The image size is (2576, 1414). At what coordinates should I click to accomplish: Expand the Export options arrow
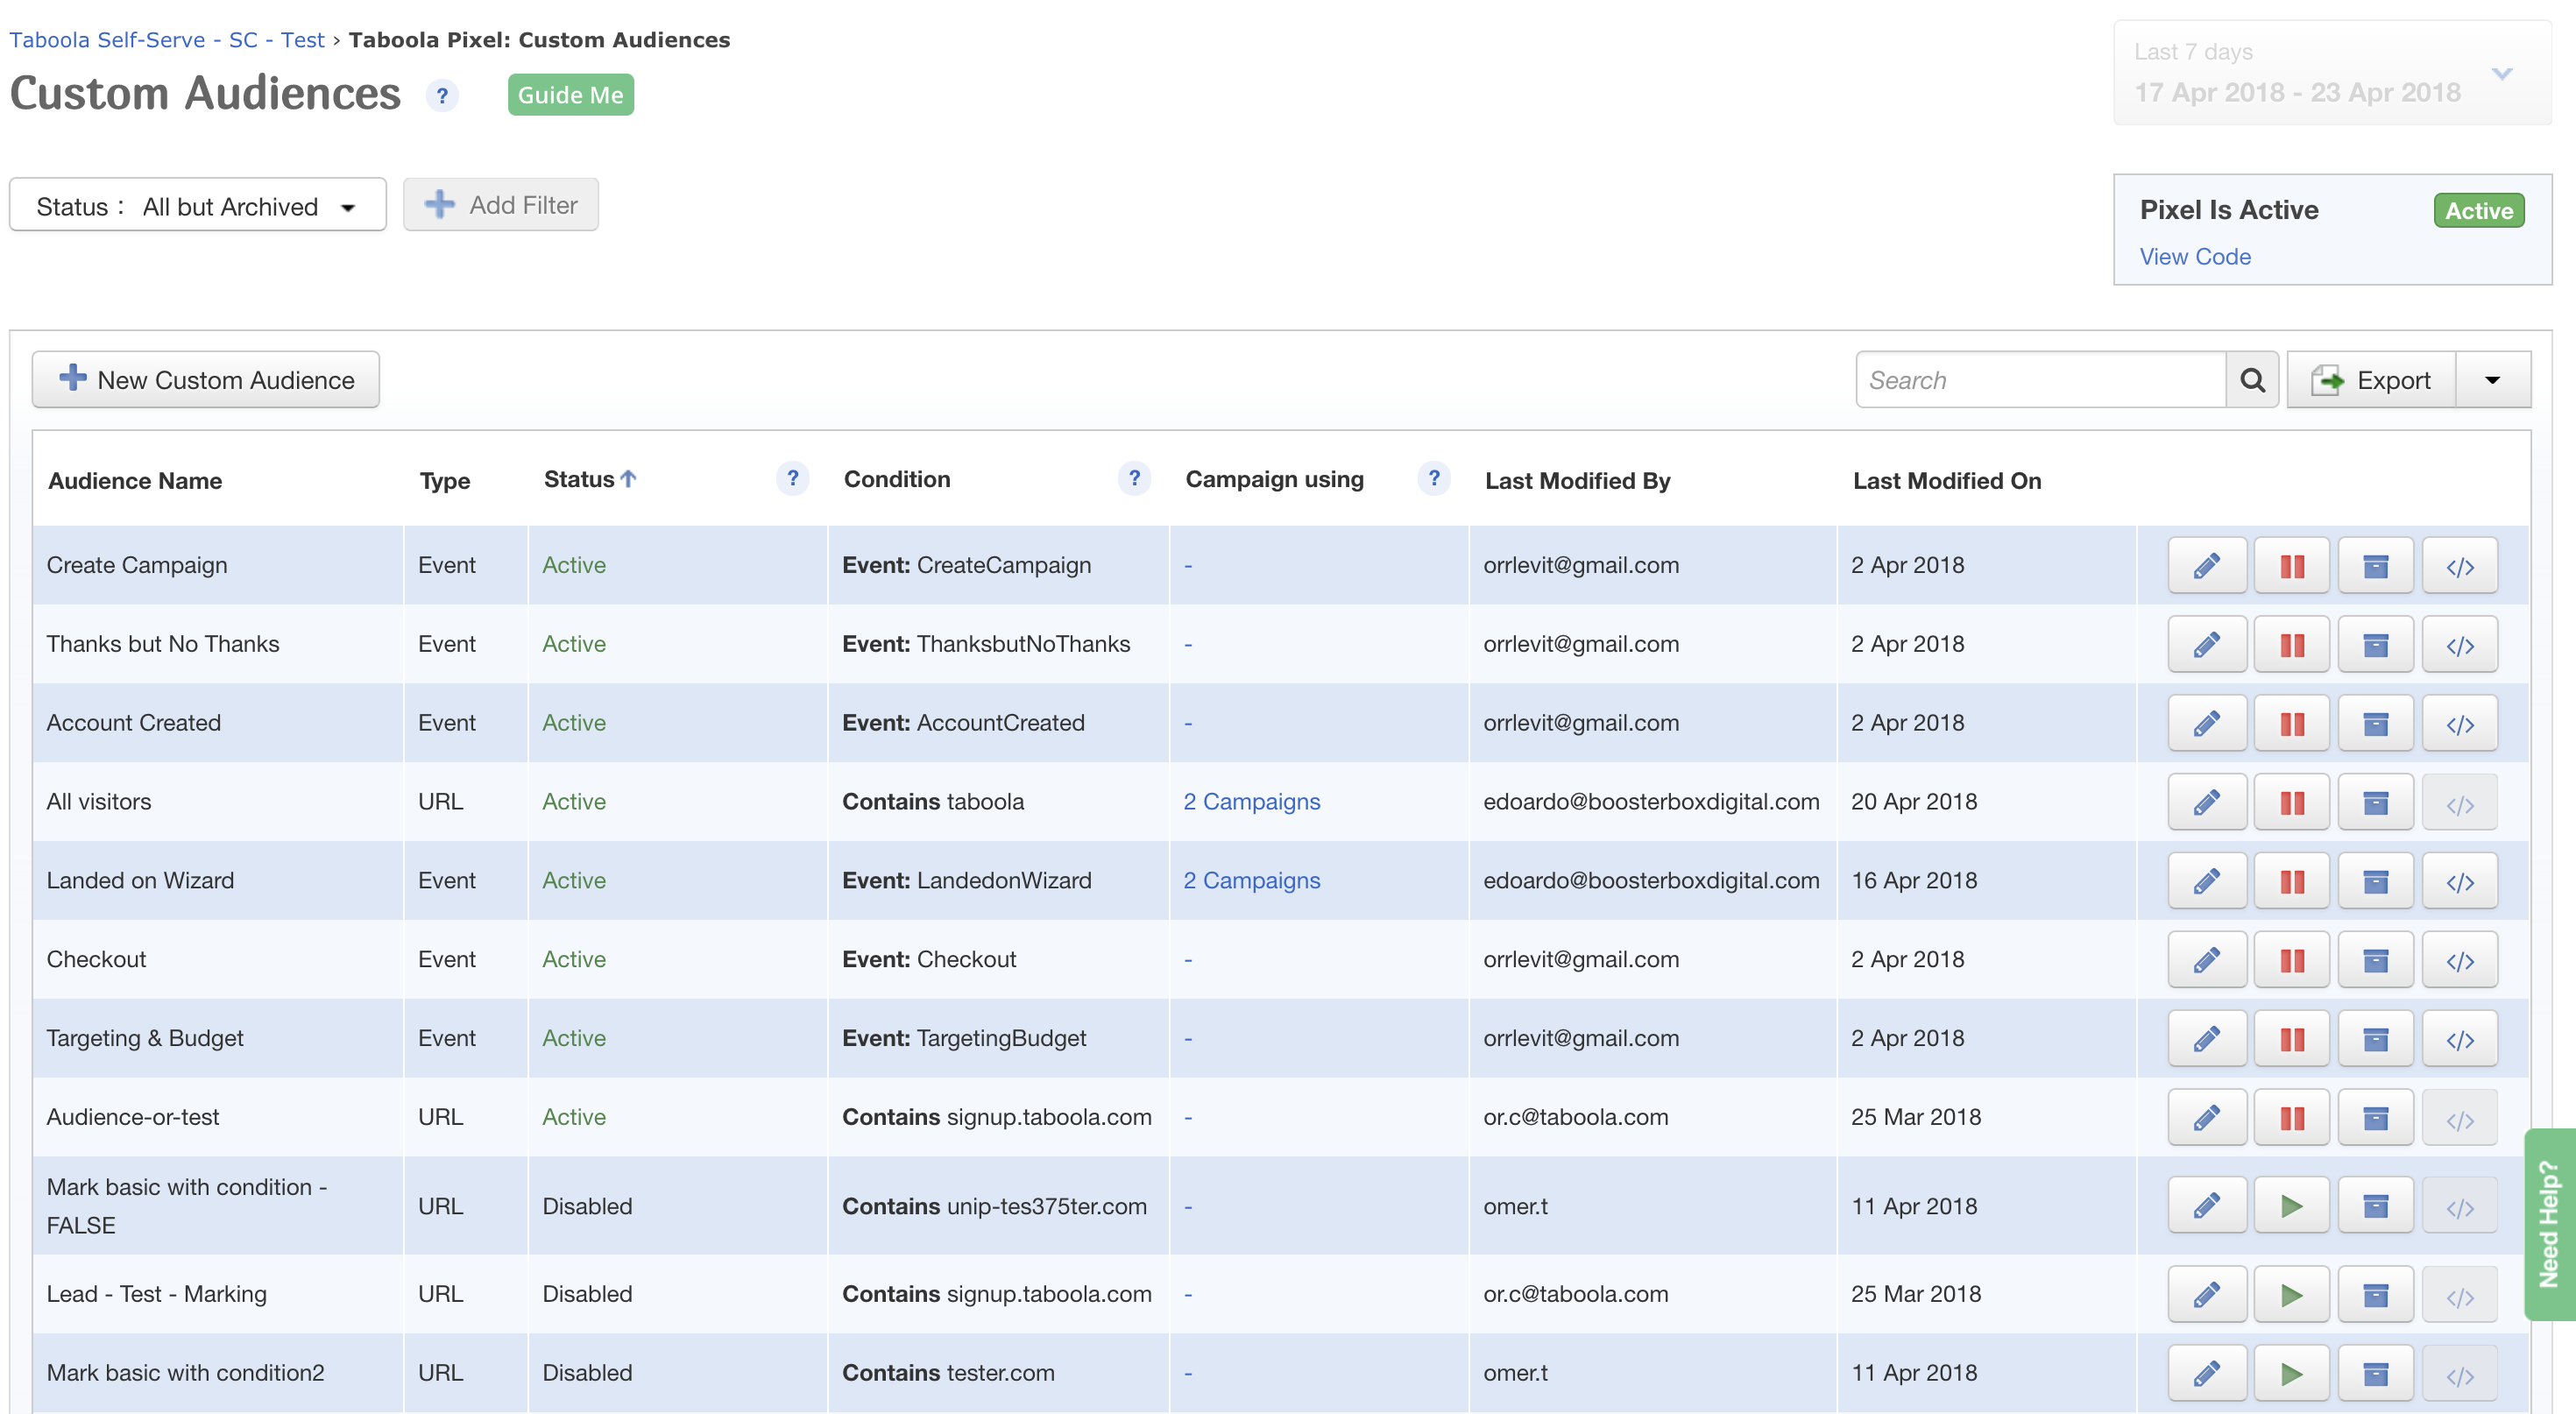coord(2493,380)
